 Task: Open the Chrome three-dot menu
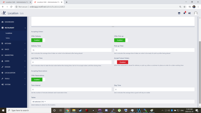tap(198, 7)
